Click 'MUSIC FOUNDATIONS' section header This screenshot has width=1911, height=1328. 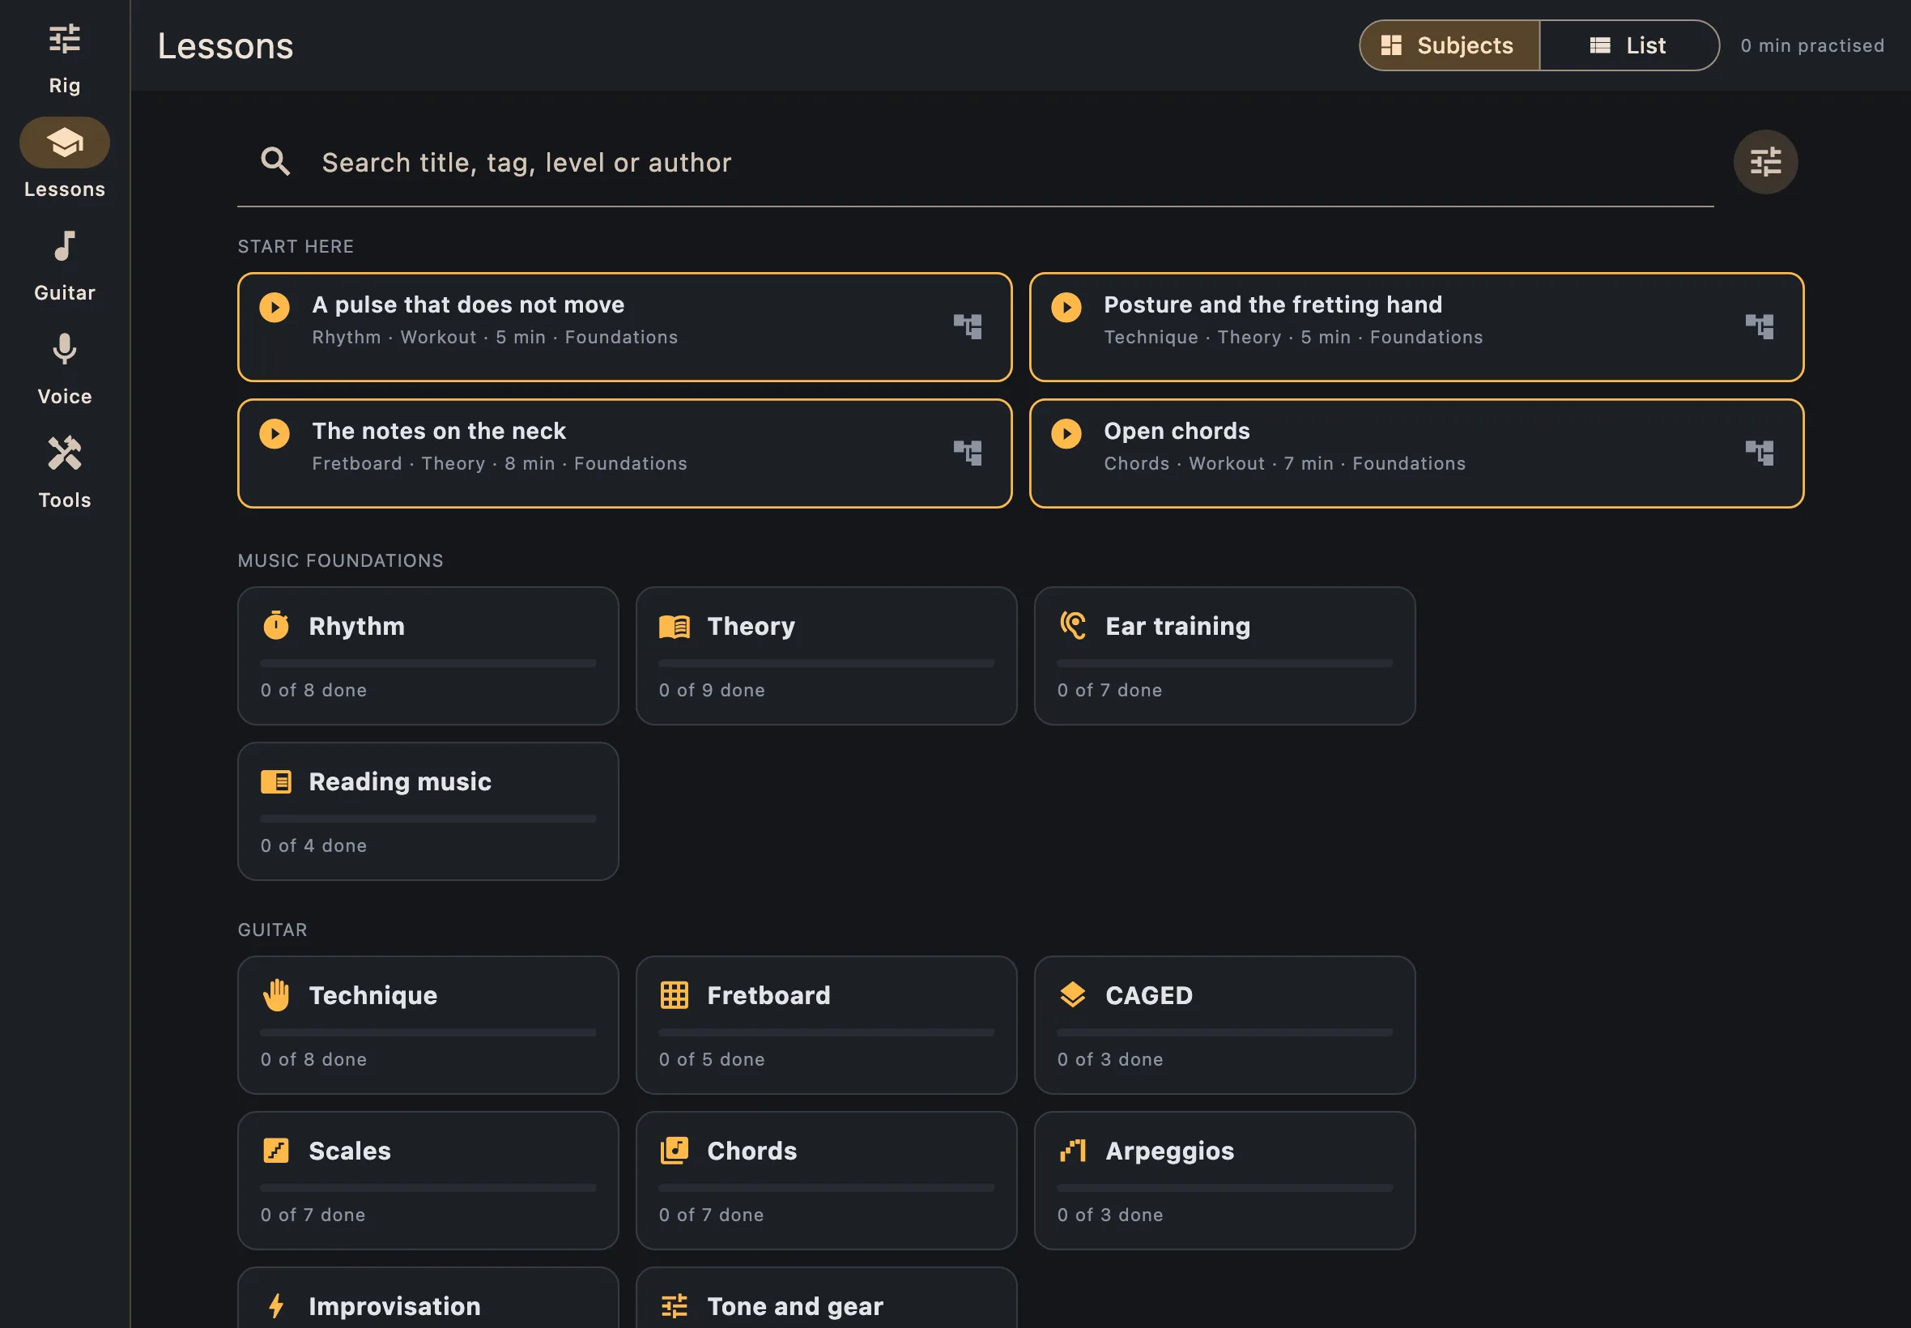341,561
